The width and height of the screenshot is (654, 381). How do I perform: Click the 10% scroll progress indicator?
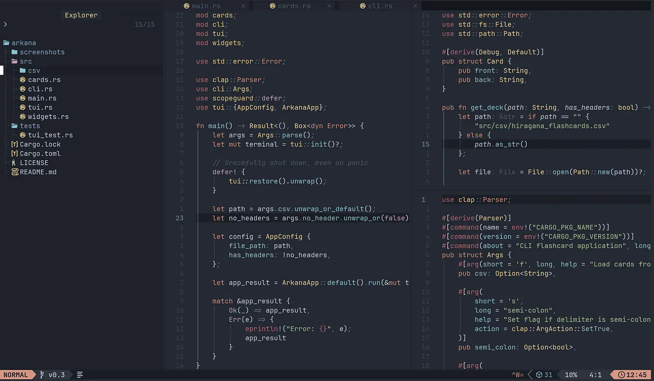pyautogui.click(x=571, y=374)
